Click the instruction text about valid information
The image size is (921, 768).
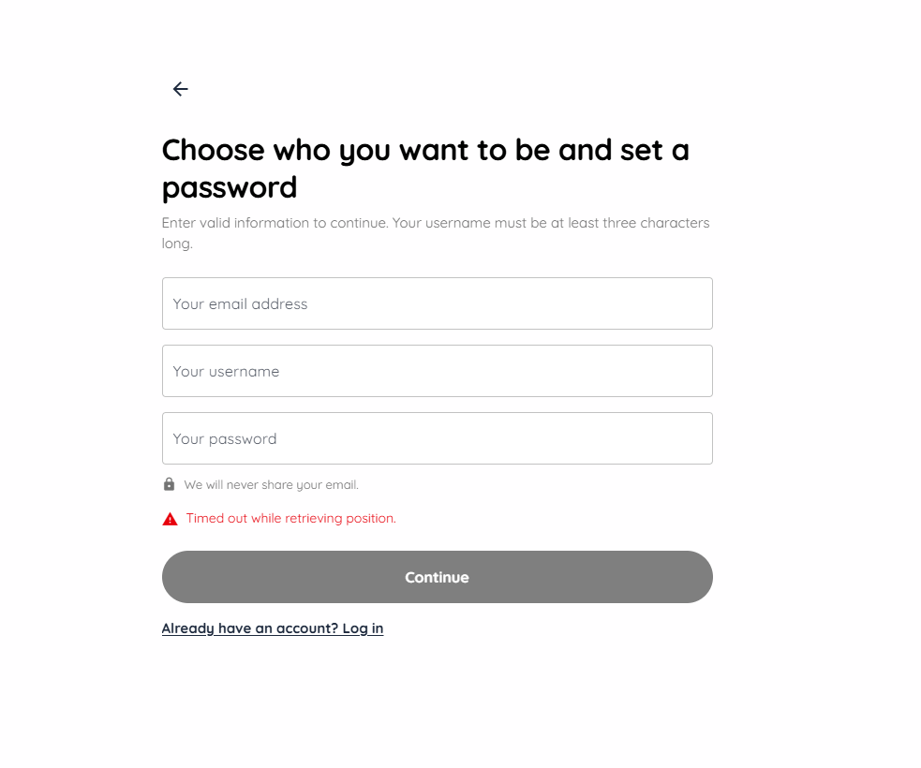(436, 232)
